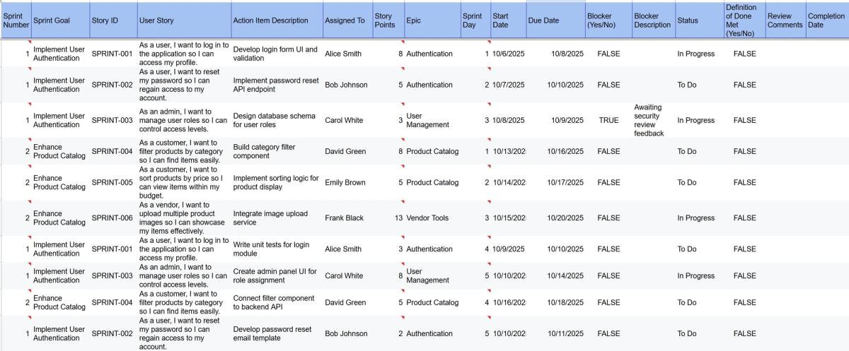
Task: Select the 13 story points cell
Action: point(388,218)
